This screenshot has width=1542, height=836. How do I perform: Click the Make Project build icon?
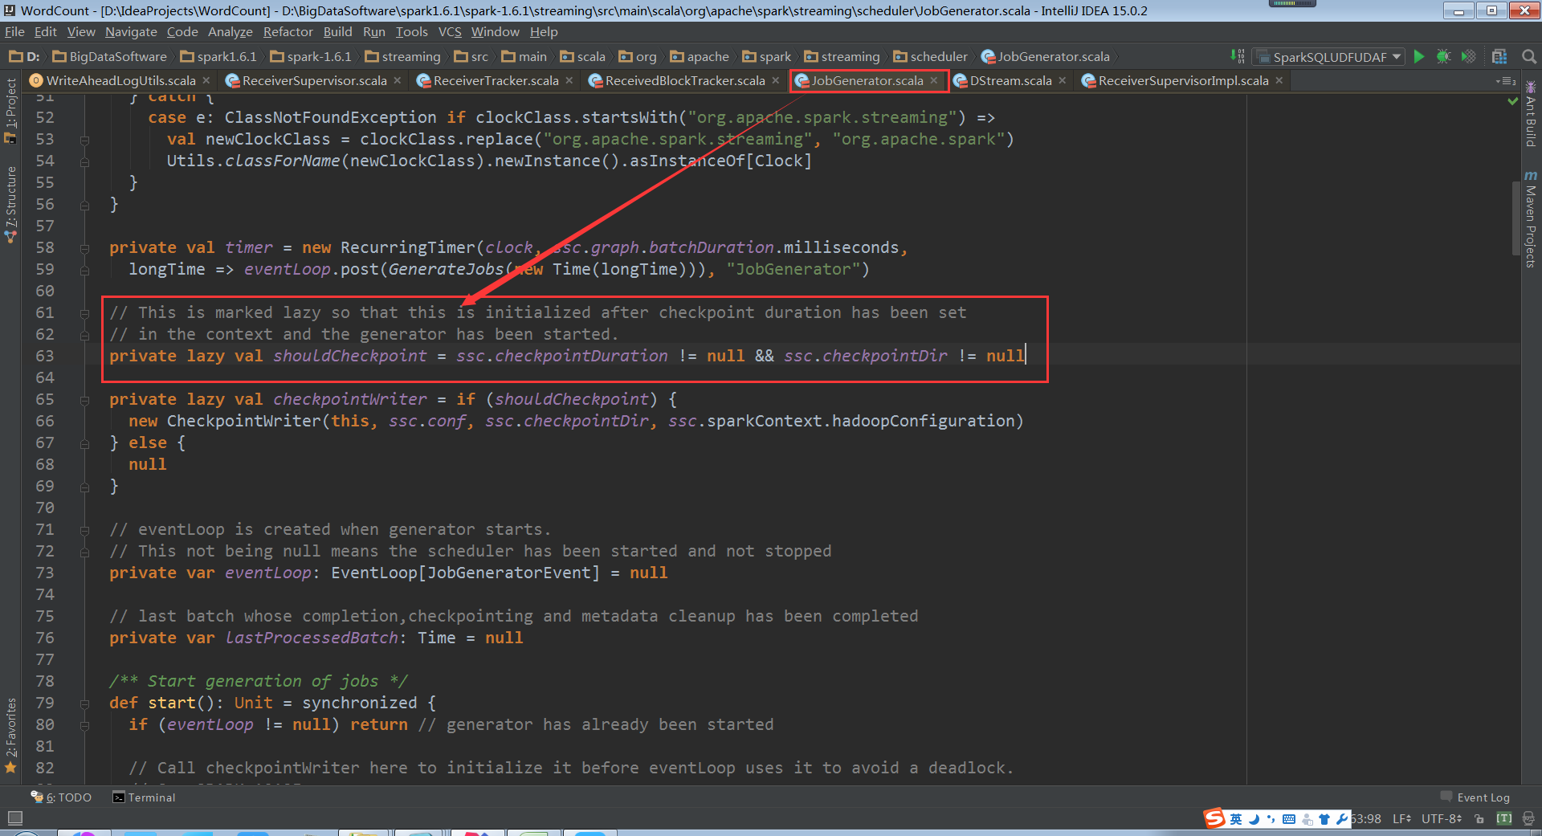1238,56
